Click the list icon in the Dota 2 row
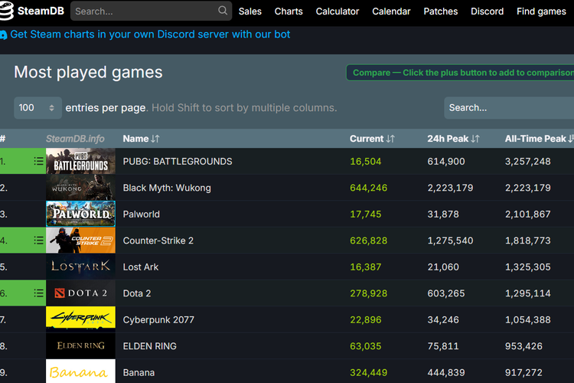The image size is (574, 383). click(x=38, y=293)
